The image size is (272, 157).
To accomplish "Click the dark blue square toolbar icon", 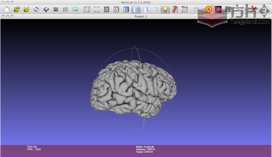I will click(218, 9).
